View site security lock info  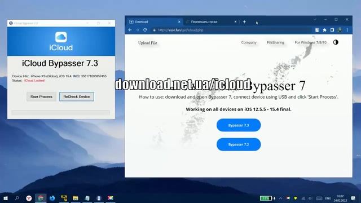coord(154,30)
